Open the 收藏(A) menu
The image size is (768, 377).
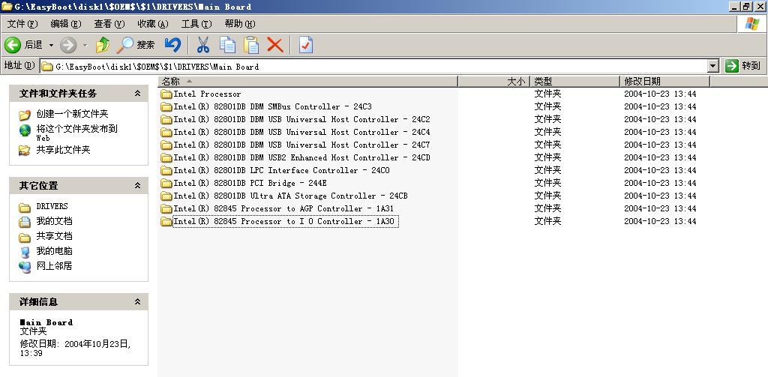click(x=153, y=23)
